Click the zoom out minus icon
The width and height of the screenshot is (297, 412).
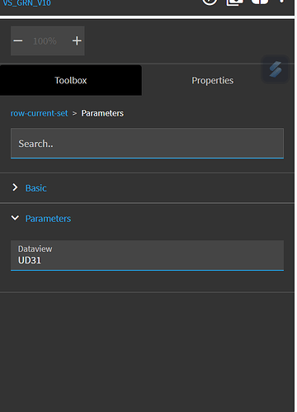(x=18, y=41)
